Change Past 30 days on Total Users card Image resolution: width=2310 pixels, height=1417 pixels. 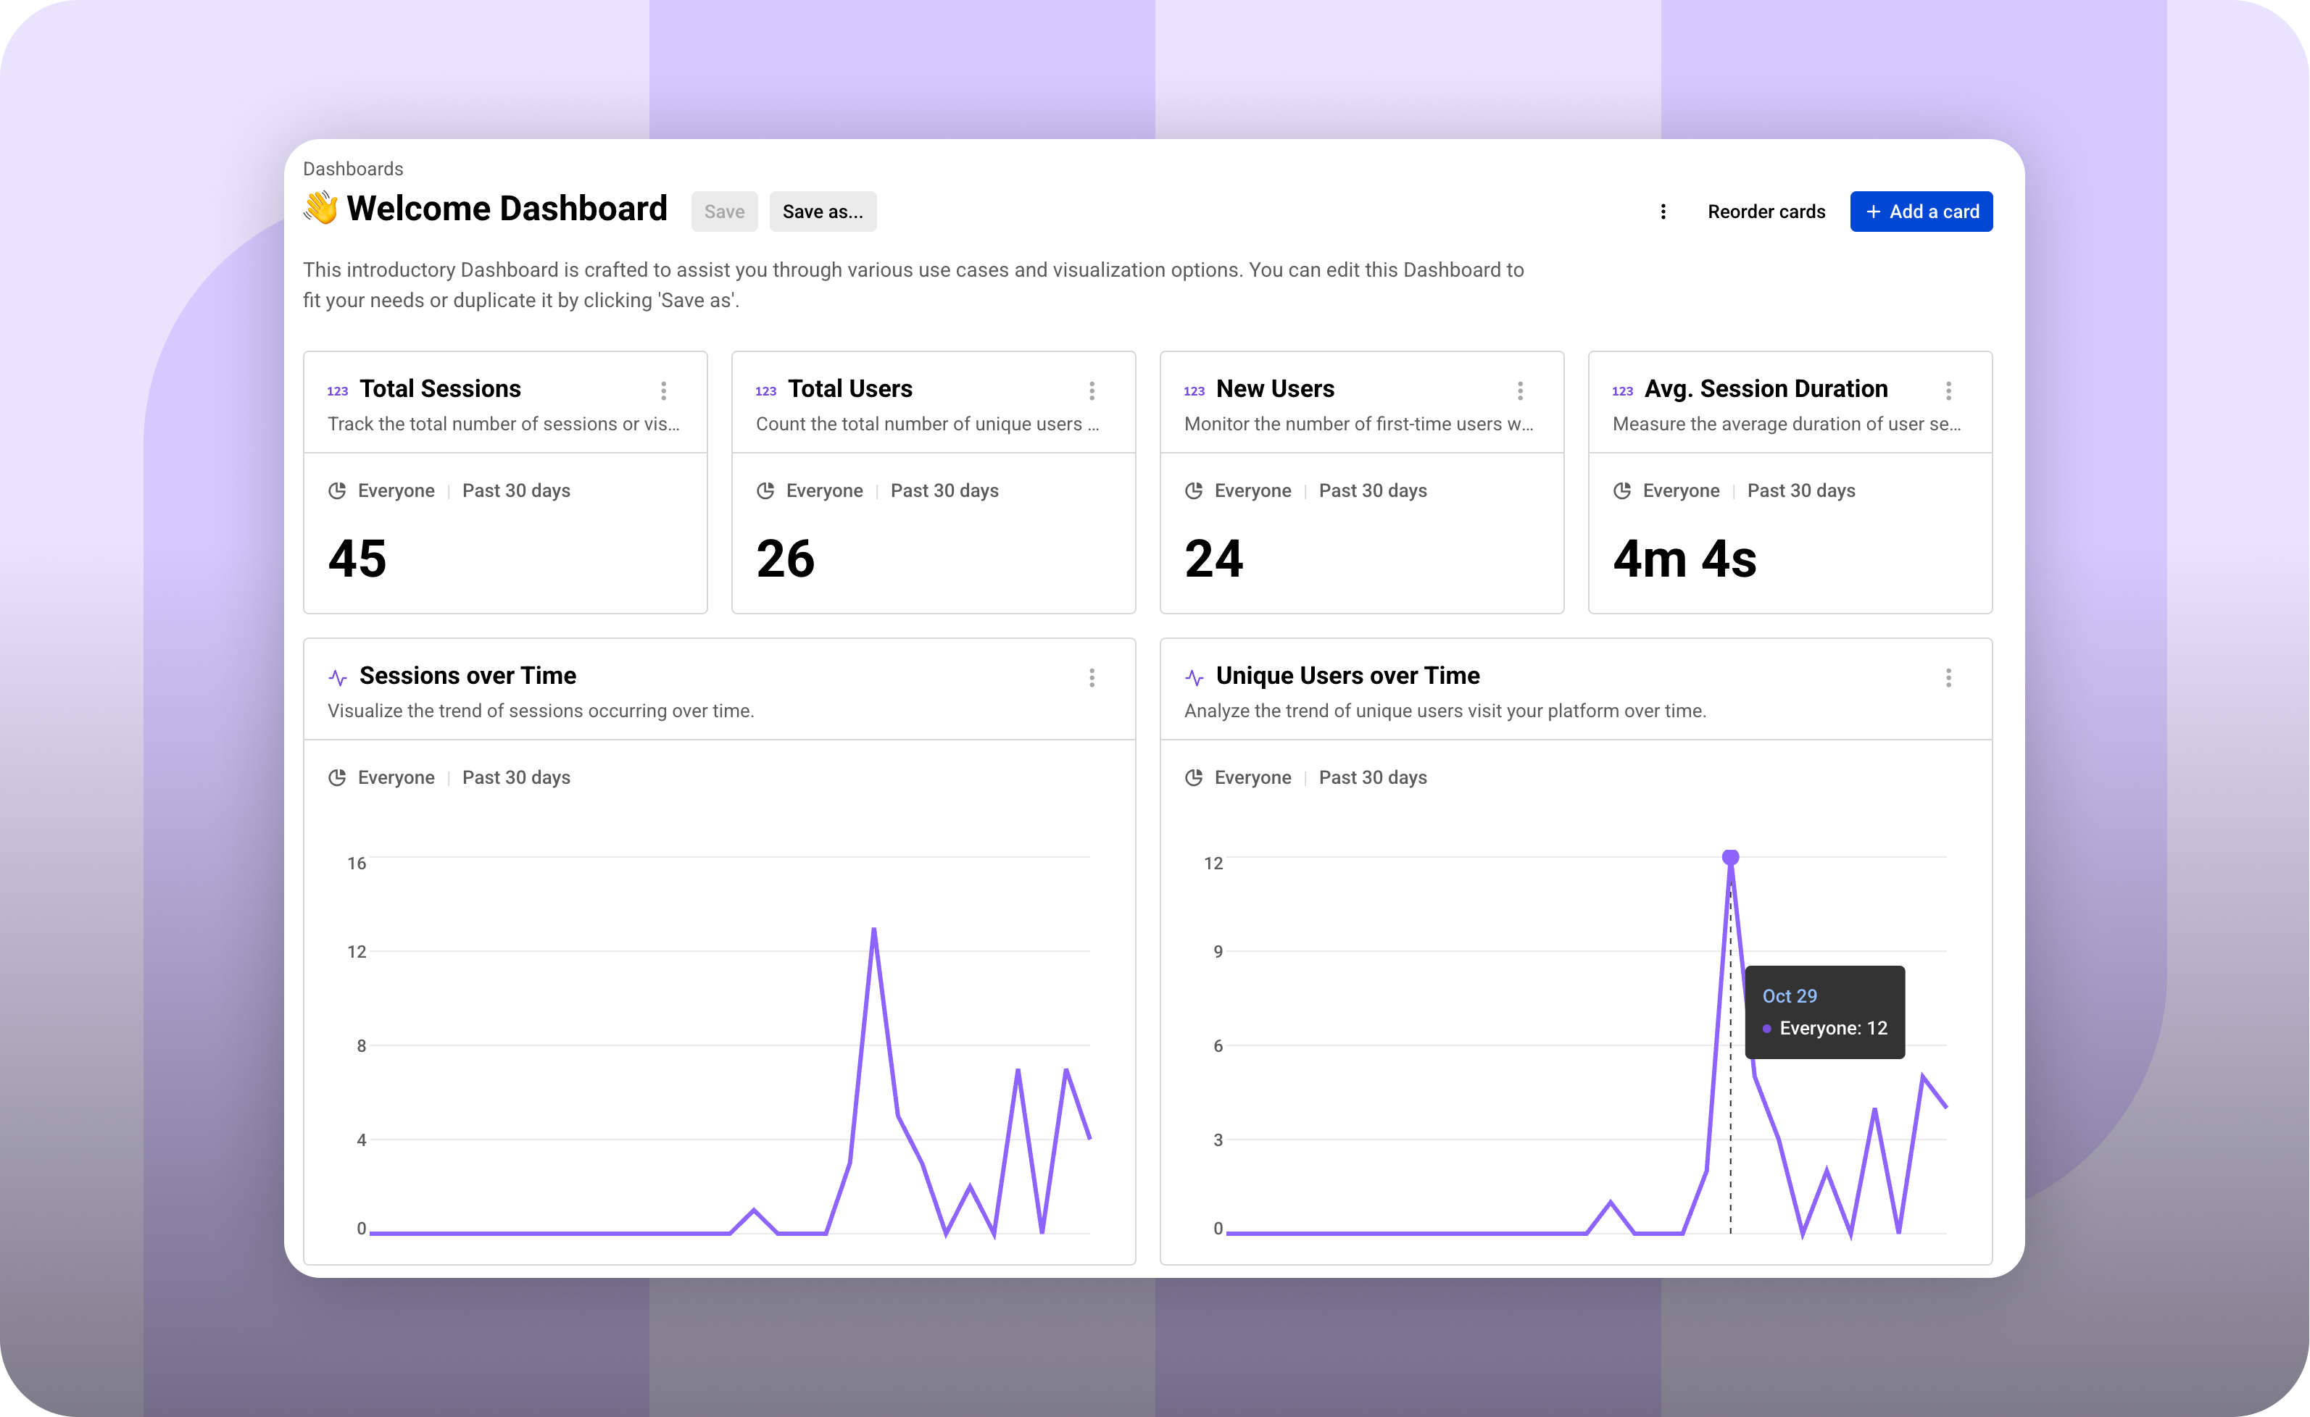[944, 490]
